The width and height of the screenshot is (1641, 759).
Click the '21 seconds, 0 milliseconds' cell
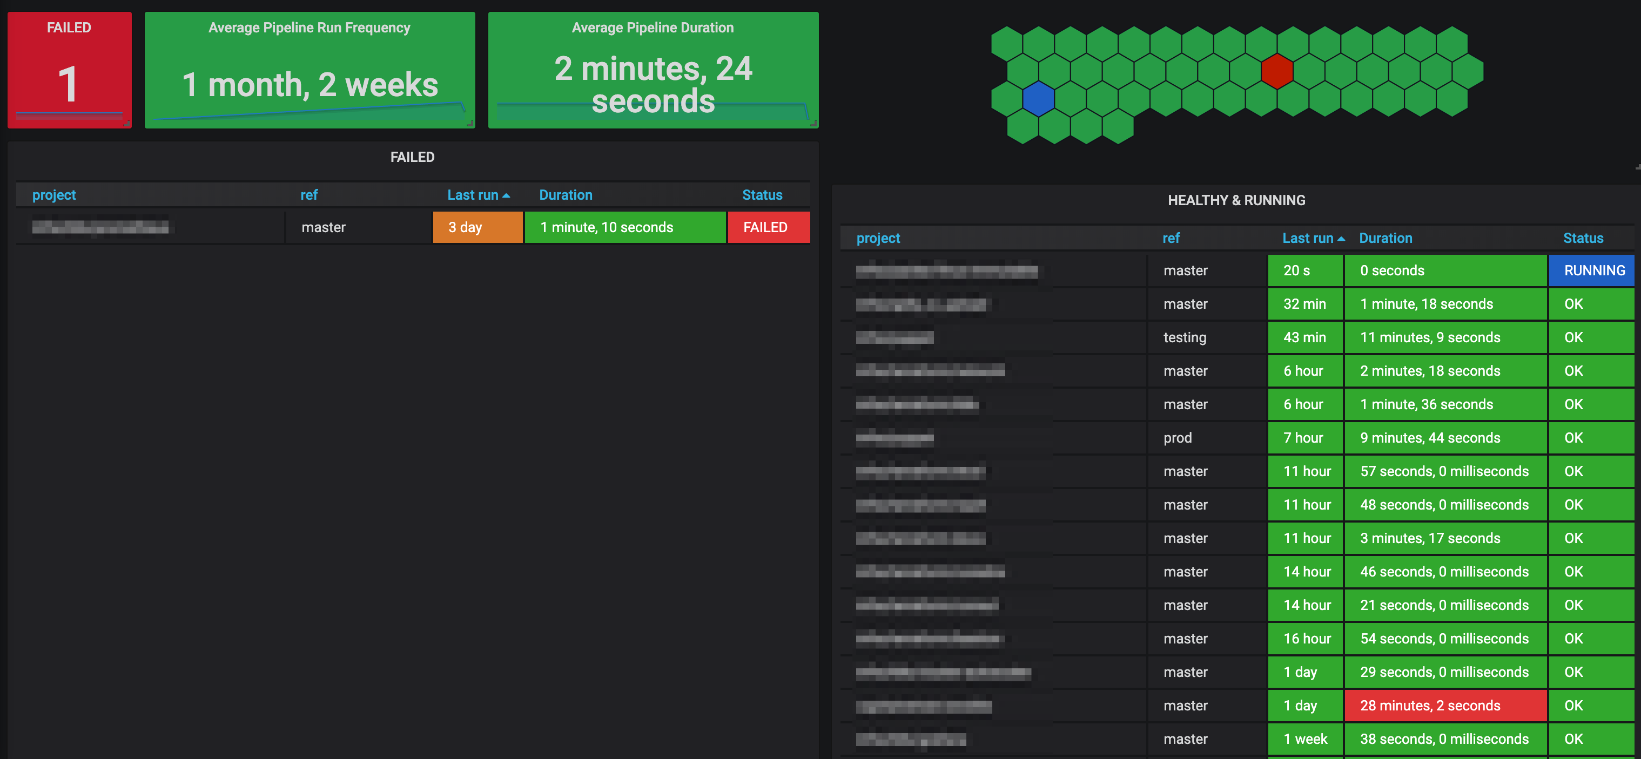pyautogui.click(x=1445, y=606)
